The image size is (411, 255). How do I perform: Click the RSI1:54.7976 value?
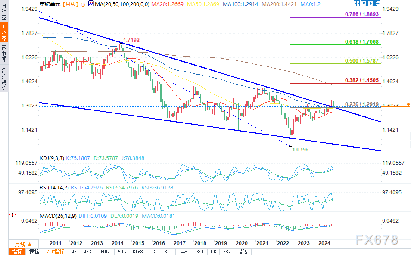[x=87, y=188]
